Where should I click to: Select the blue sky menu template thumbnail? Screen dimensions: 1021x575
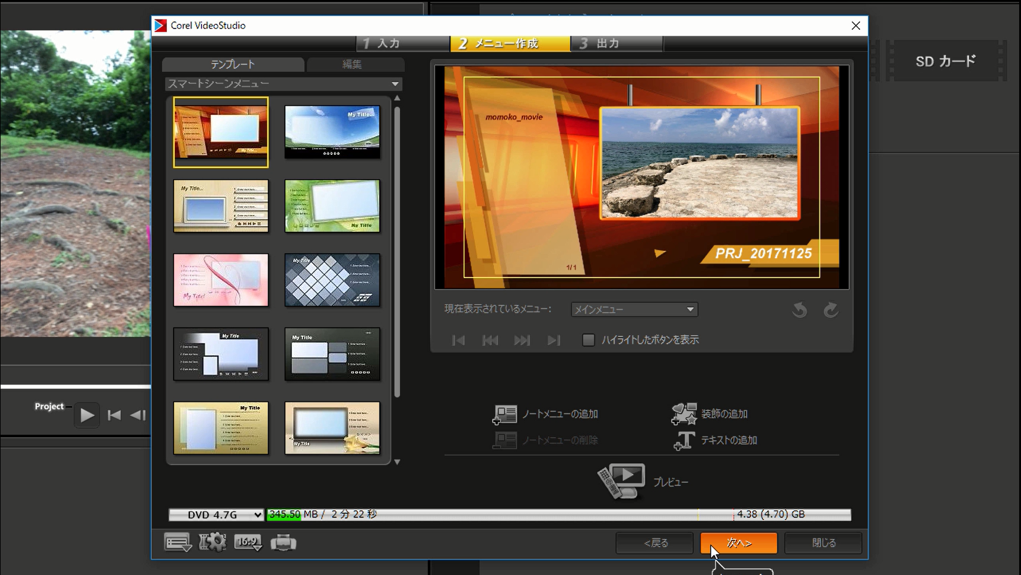tap(332, 132)
